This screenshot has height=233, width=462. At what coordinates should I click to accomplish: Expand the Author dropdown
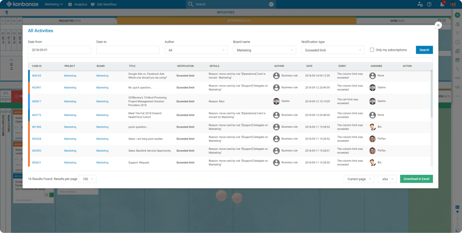(x=196, y=50)
